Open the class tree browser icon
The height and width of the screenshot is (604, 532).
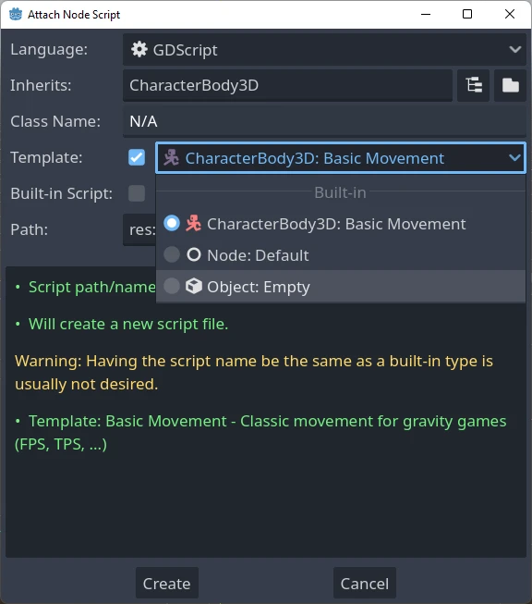pos(473,85)
